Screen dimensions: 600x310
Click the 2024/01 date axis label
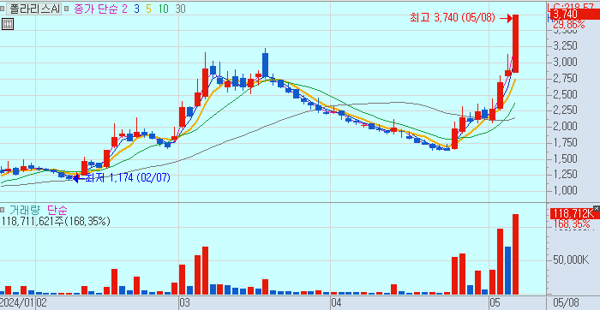click(x=16, y=303)
